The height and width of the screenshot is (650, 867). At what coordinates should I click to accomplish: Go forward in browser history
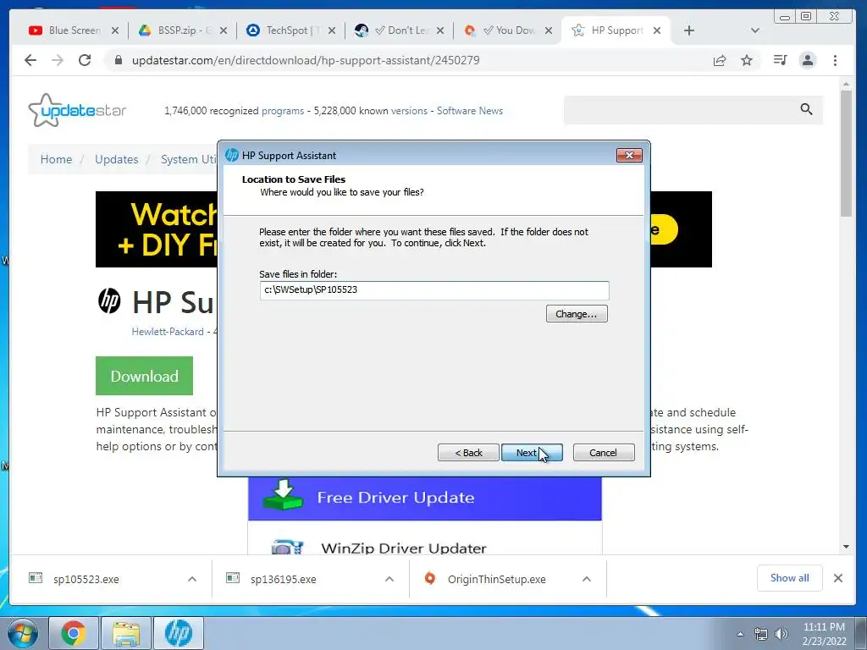coord(58,60)
